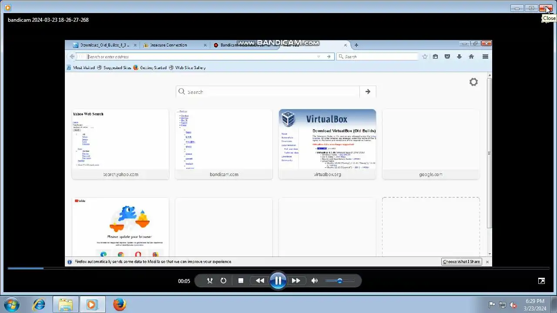This screenshot has height=313, width=557.
Task: Open the address bar history dropdown arrow
Action: click(318, 57)
